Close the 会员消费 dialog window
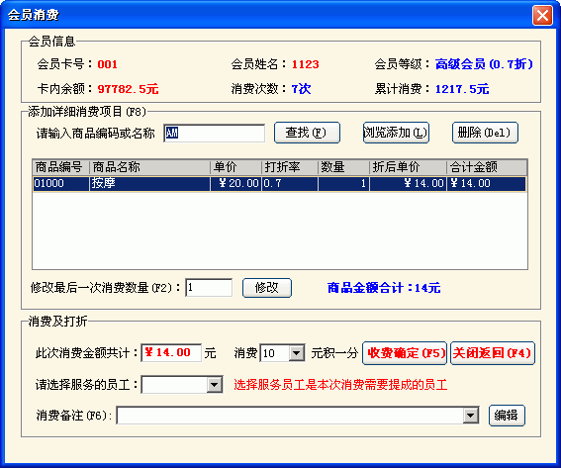This screenshot has height=468, width=561. (542, 15)
